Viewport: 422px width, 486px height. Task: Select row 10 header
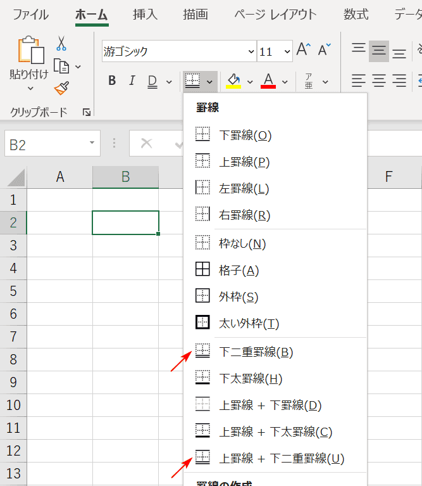[x=13, y=405]
